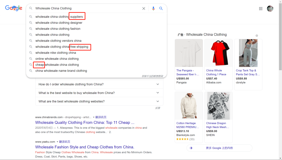Open the dropdown arrow next to www.yaaku.com

click(57, 142)
